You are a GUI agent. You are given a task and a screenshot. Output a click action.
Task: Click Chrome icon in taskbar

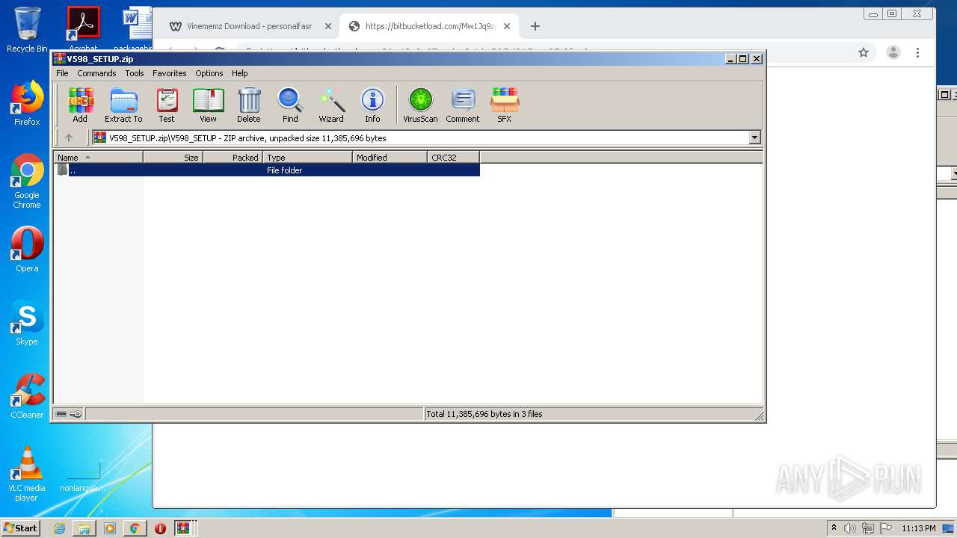(x=135, y=528)
